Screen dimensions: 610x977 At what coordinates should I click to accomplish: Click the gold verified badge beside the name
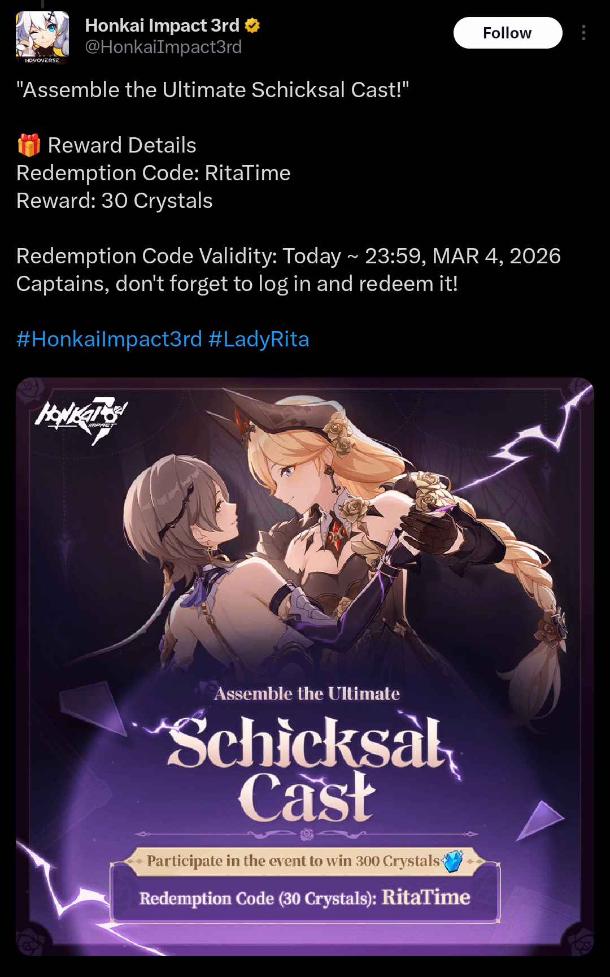(252, 25)
